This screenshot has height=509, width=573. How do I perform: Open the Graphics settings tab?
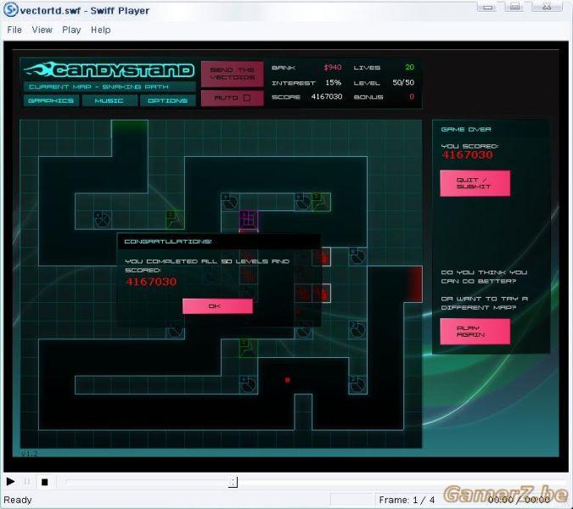pyautogui.click(x=51, y=100)
